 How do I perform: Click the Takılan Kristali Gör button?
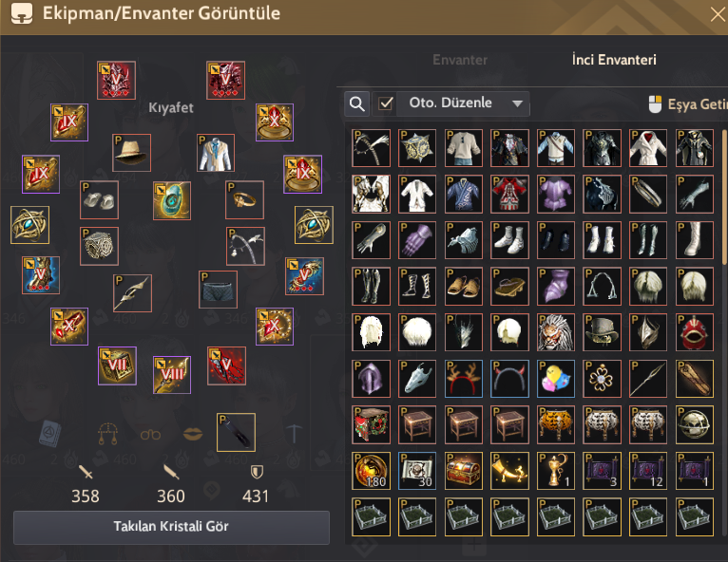coord(171,527)
